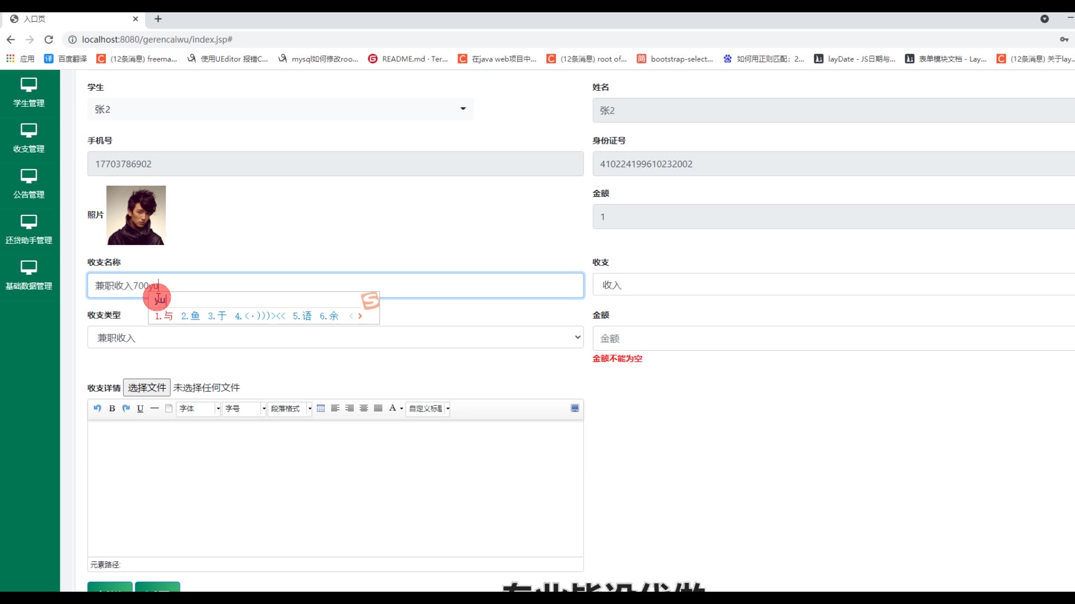The image size is (1075, 604).
Task: Open the 学生 student selector showing 张2
Action: [280, 109]
